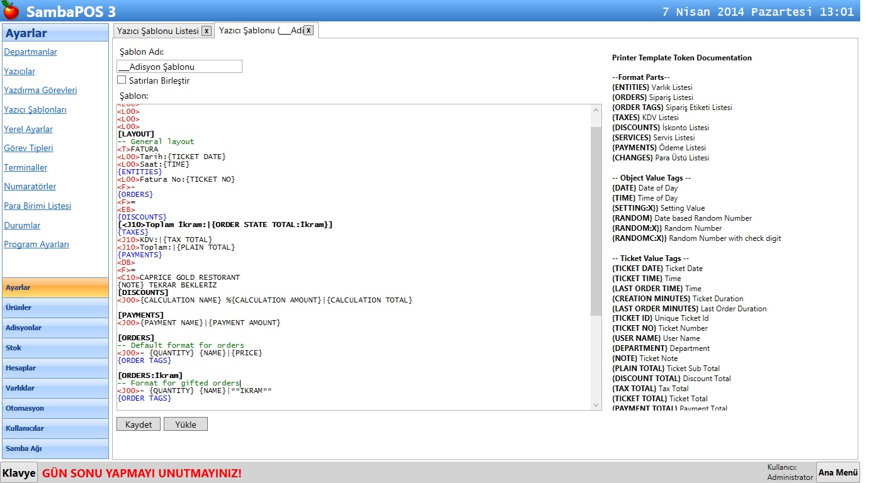Close the Yazıcı Şablonu Adisyon tab
Viewport: 869px width, 483px height.
coord(309,30)
